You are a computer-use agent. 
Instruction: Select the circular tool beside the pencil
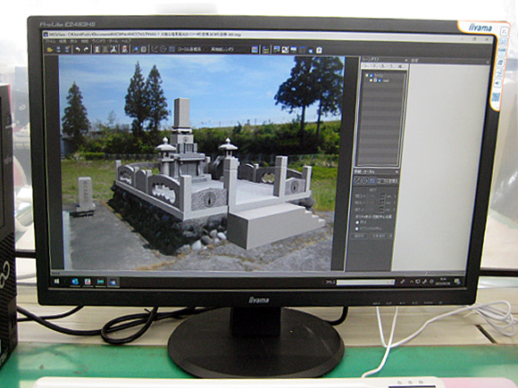pyautogui.click(x=364, y=181)
